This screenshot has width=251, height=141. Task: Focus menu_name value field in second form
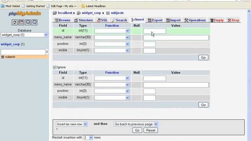tap(176, 85)
